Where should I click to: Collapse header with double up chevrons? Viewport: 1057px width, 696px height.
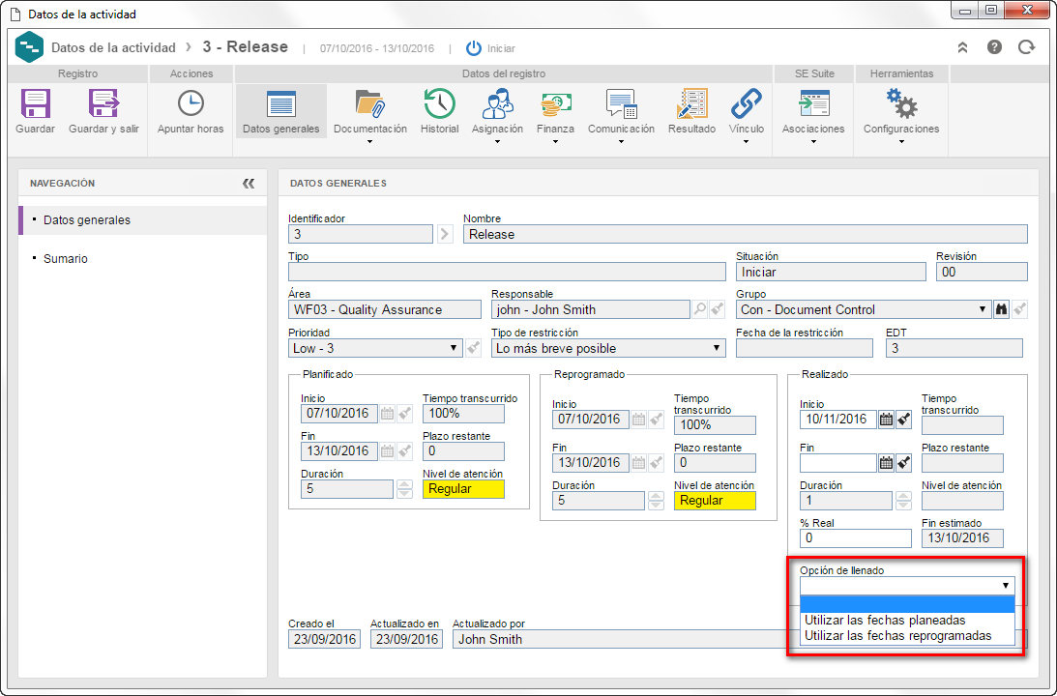click(962, 47)
